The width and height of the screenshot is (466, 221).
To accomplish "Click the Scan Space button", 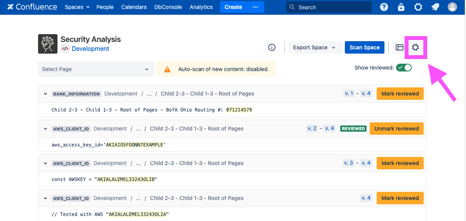I will (x=364, y=47).
